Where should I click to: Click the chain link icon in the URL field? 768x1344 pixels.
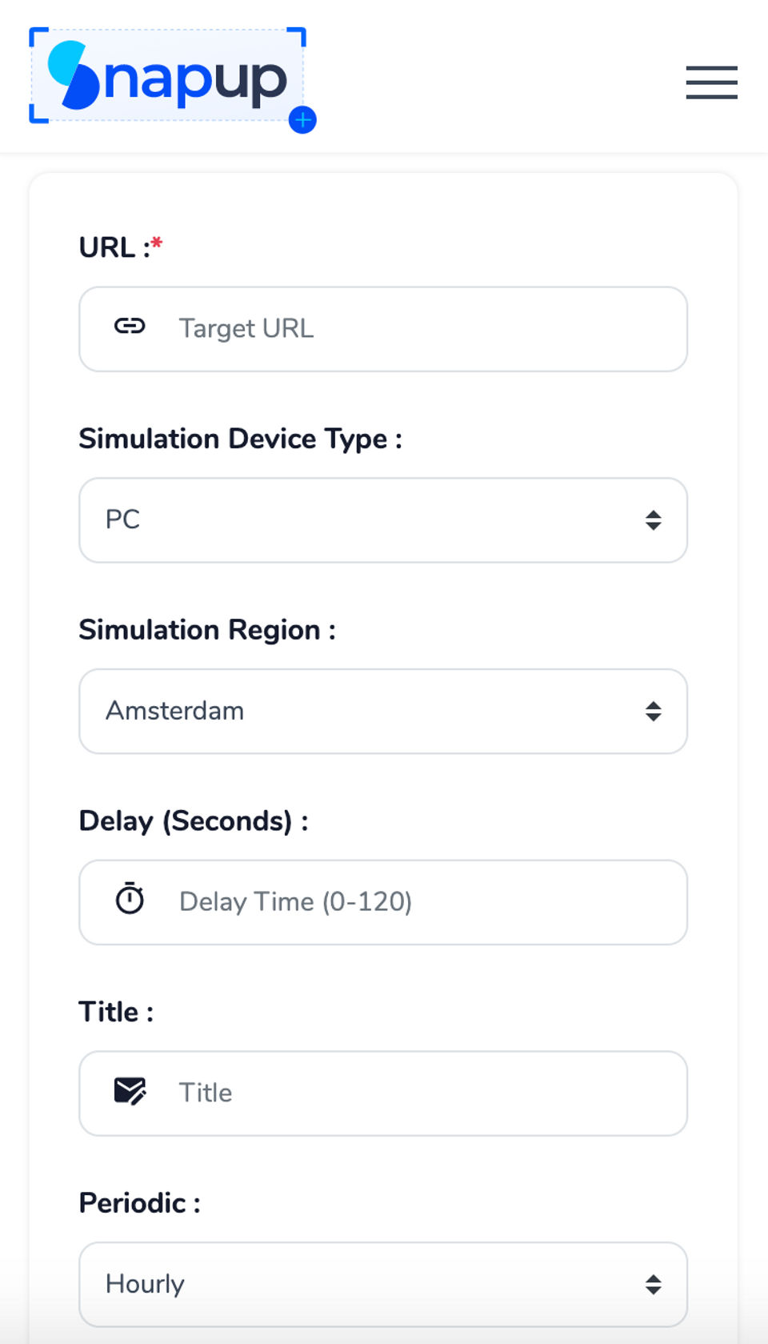point(130,327)
